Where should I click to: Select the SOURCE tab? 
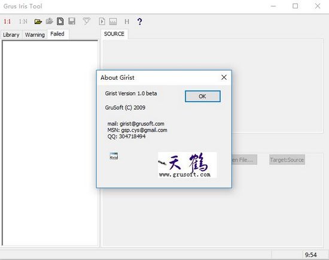tap(114, 34)
